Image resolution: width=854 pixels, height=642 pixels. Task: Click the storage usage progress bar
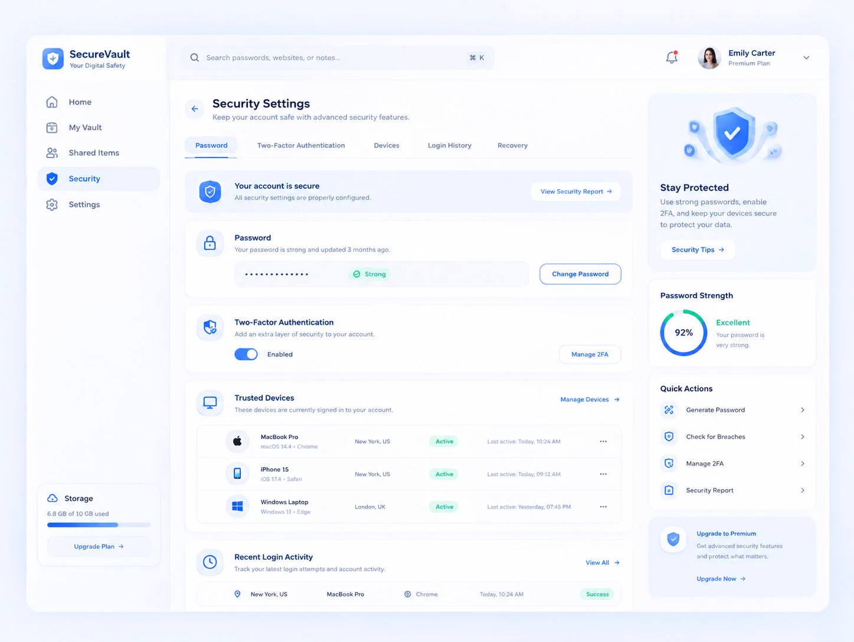coord(99,524)
